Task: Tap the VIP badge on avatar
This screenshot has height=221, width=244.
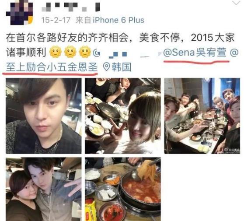Action: coord(31,21)
